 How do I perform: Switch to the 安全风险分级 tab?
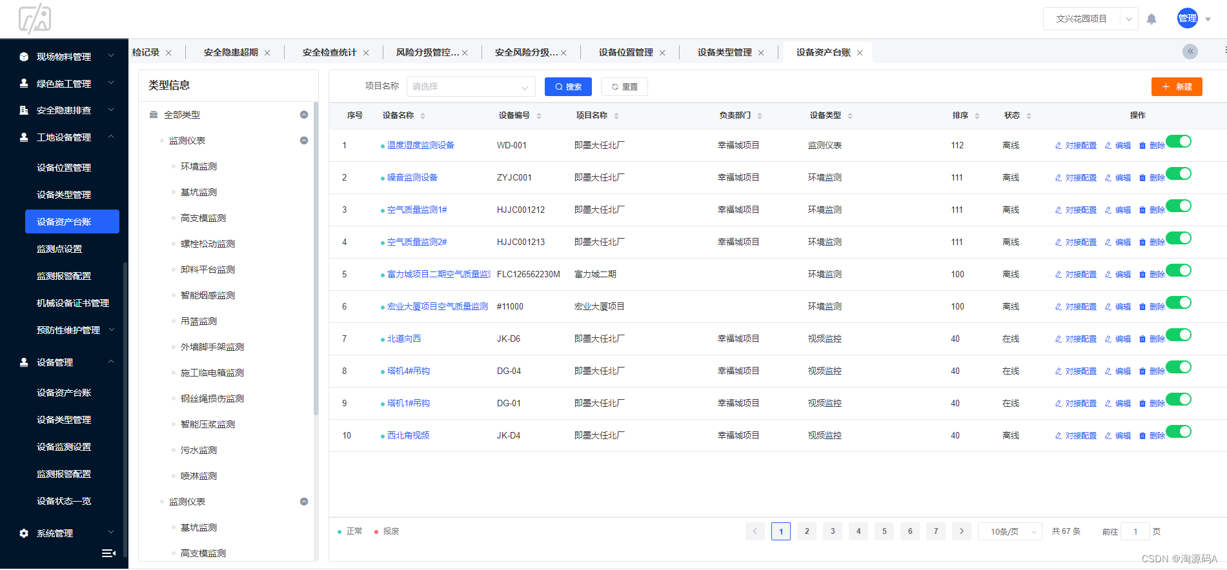[526, 53]
